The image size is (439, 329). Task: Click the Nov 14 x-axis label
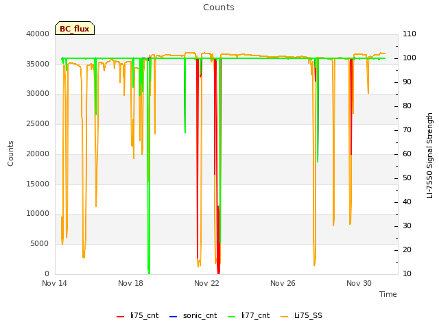click(55, 283)
